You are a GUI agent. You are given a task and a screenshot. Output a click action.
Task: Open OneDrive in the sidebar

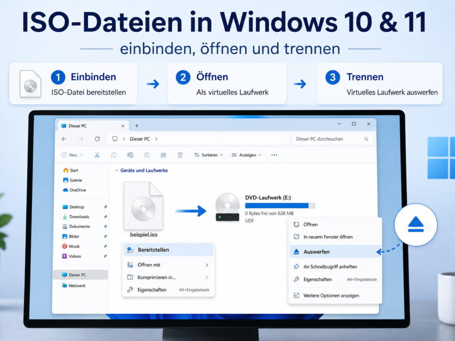coord(74,190)
